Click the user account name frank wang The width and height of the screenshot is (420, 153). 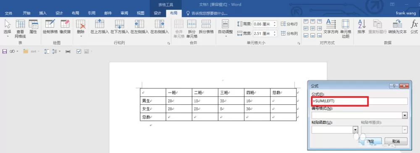point(406,13)
